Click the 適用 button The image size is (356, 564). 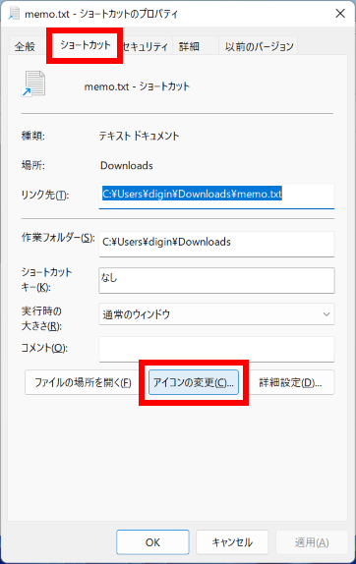coord(312,542)
